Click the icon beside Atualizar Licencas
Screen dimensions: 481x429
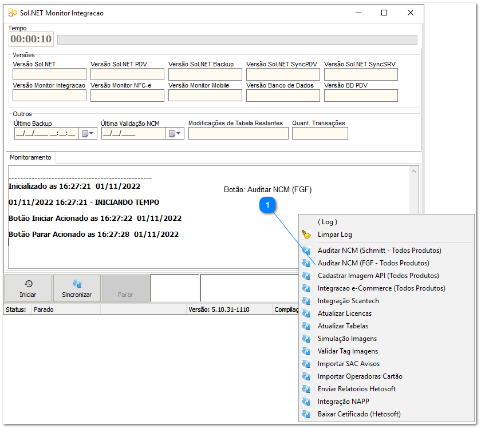coord(306,313)
